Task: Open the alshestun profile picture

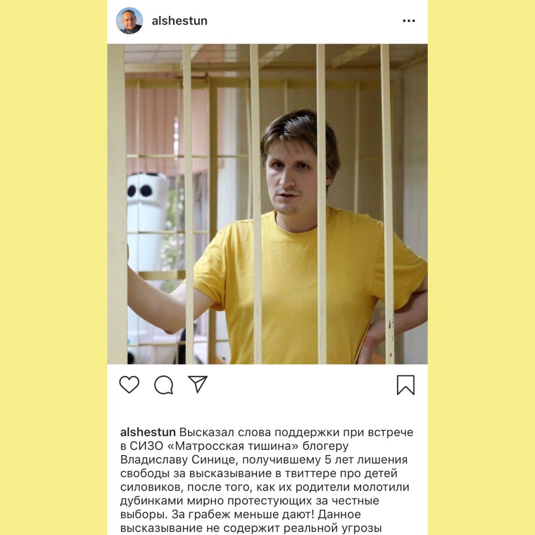Action: pyautogui.click(x=129, y=21)
